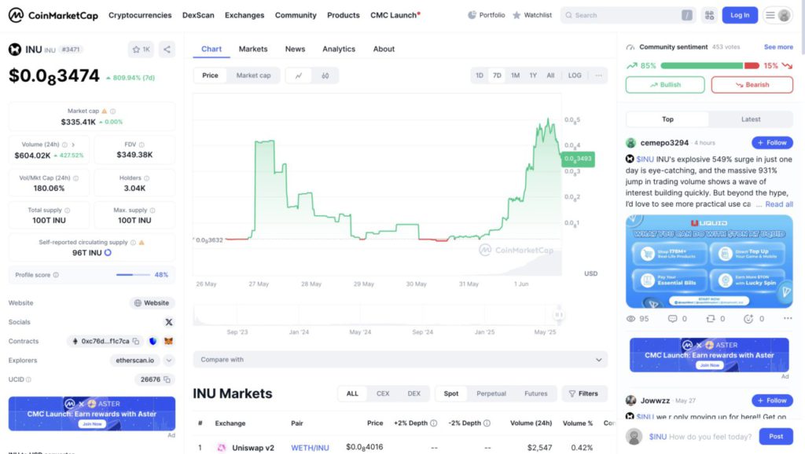805x454 pixels.
Task: Switch to the News tab
Action: [x=296, y=49]
